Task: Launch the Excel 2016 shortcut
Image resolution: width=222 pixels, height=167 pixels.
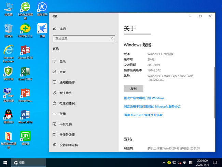Action: pyautogui.click(x=25, y=74)
